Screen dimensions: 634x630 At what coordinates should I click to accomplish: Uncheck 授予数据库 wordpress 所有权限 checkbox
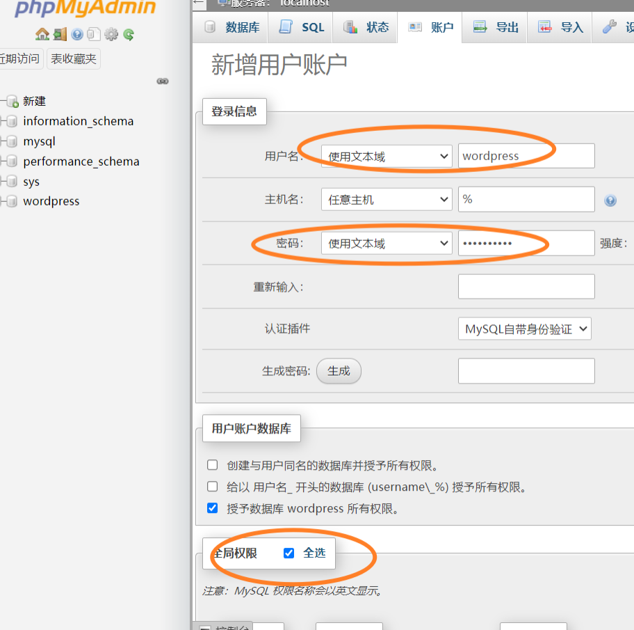[212, 507]
